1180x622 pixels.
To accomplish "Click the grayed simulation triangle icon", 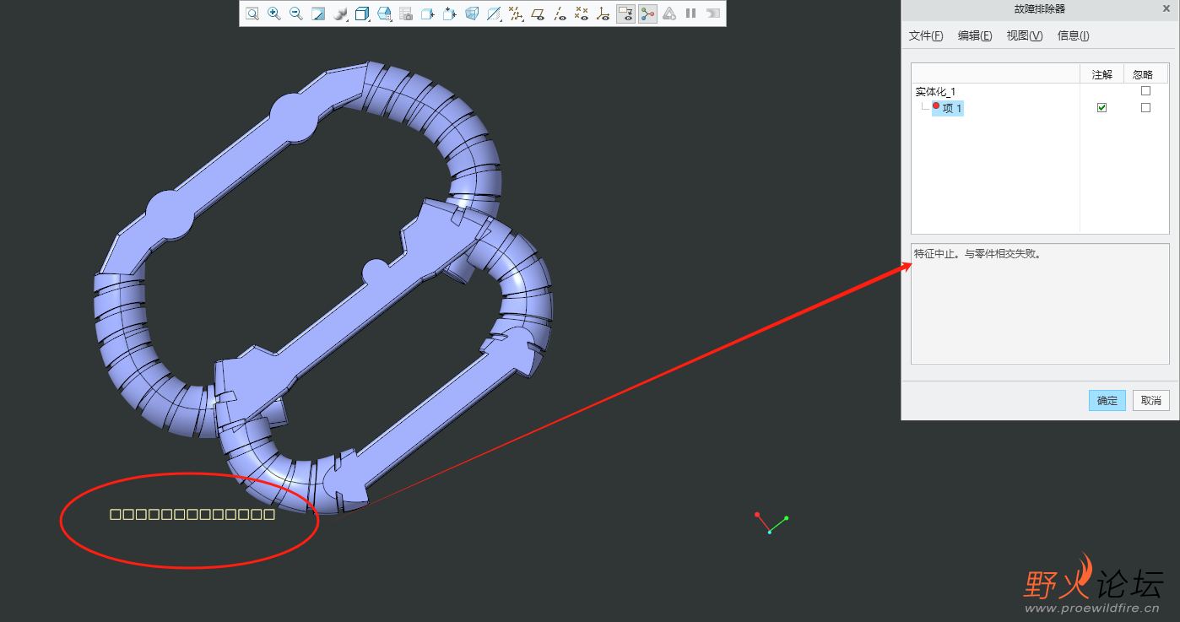I will [669, 14].
